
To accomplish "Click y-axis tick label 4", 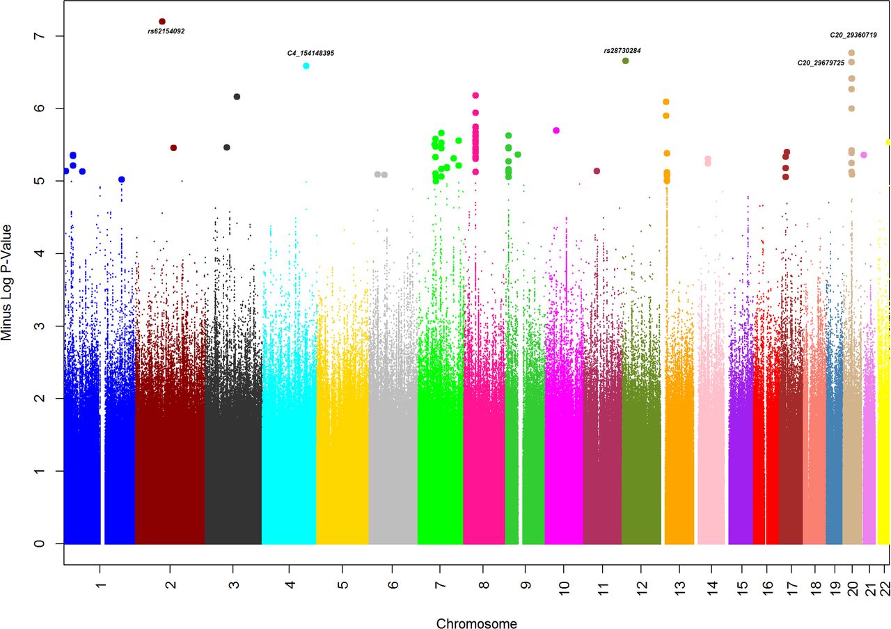I will [40, 253].
